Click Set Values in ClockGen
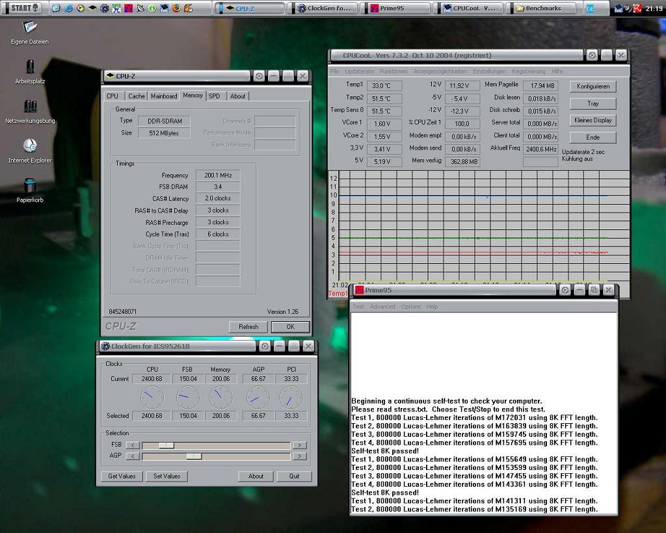 tap(167, 476)
